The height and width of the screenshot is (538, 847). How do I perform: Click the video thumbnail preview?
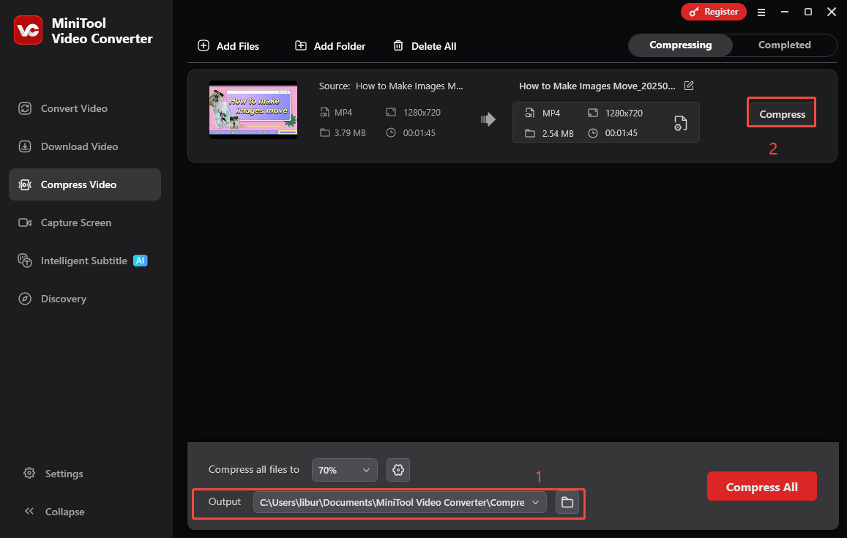pyautogui.click(x=253, y=109)
